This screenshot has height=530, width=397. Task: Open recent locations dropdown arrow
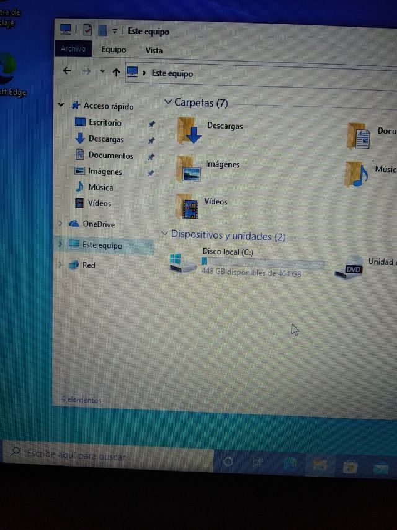pos(102,71)
